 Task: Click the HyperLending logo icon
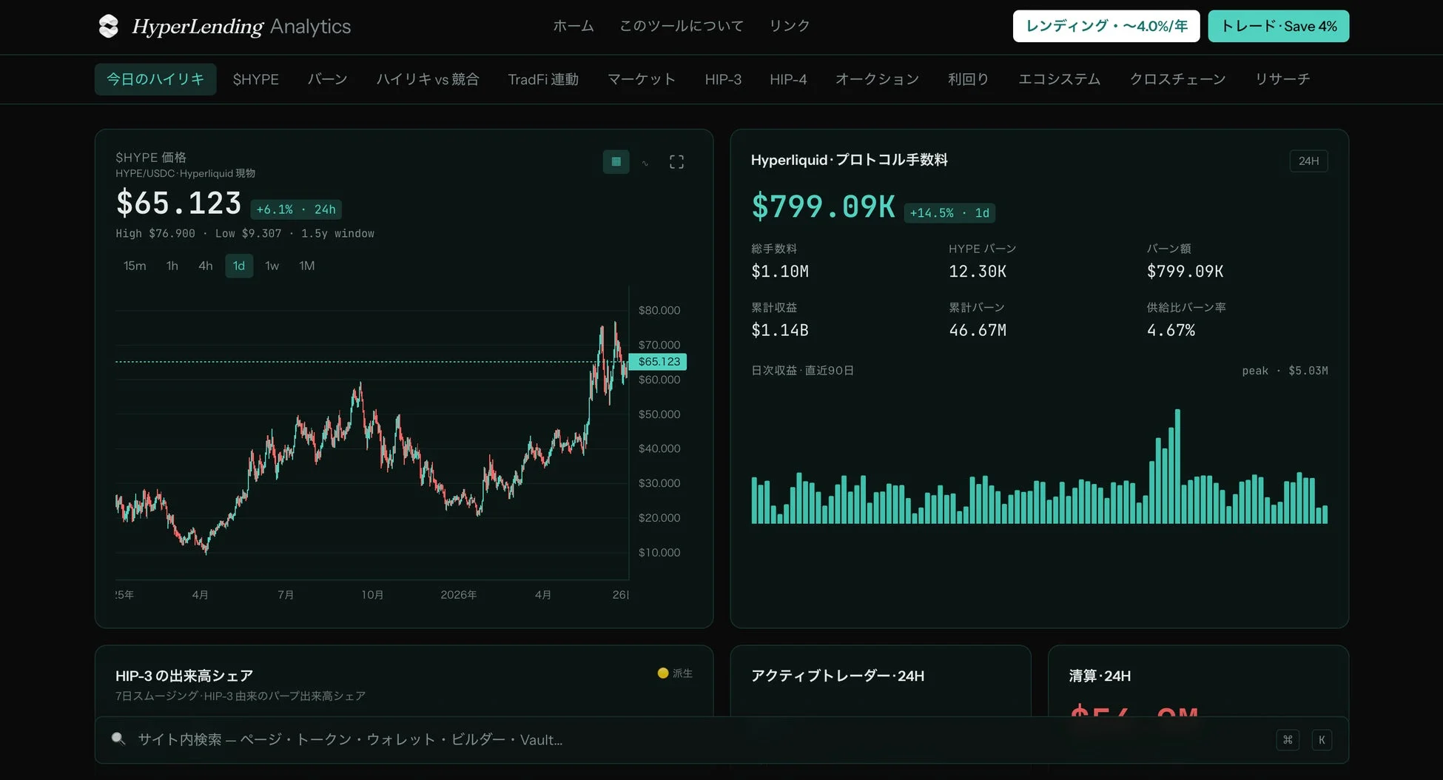coord(109,26)
